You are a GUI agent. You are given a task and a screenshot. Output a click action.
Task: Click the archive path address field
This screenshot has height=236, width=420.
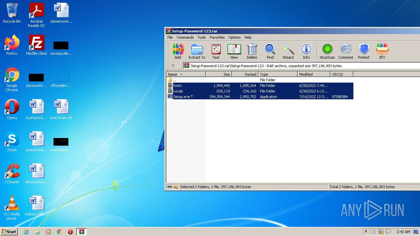tap(301, 66)
